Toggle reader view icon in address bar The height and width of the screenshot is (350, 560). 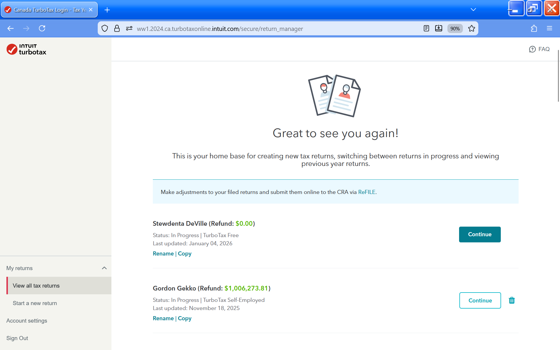[426, 28]
